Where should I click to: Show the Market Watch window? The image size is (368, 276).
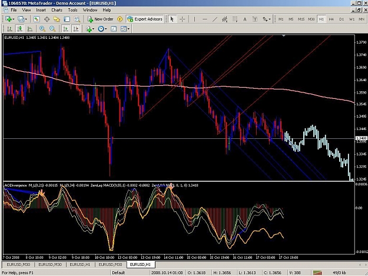pos(37,19)
